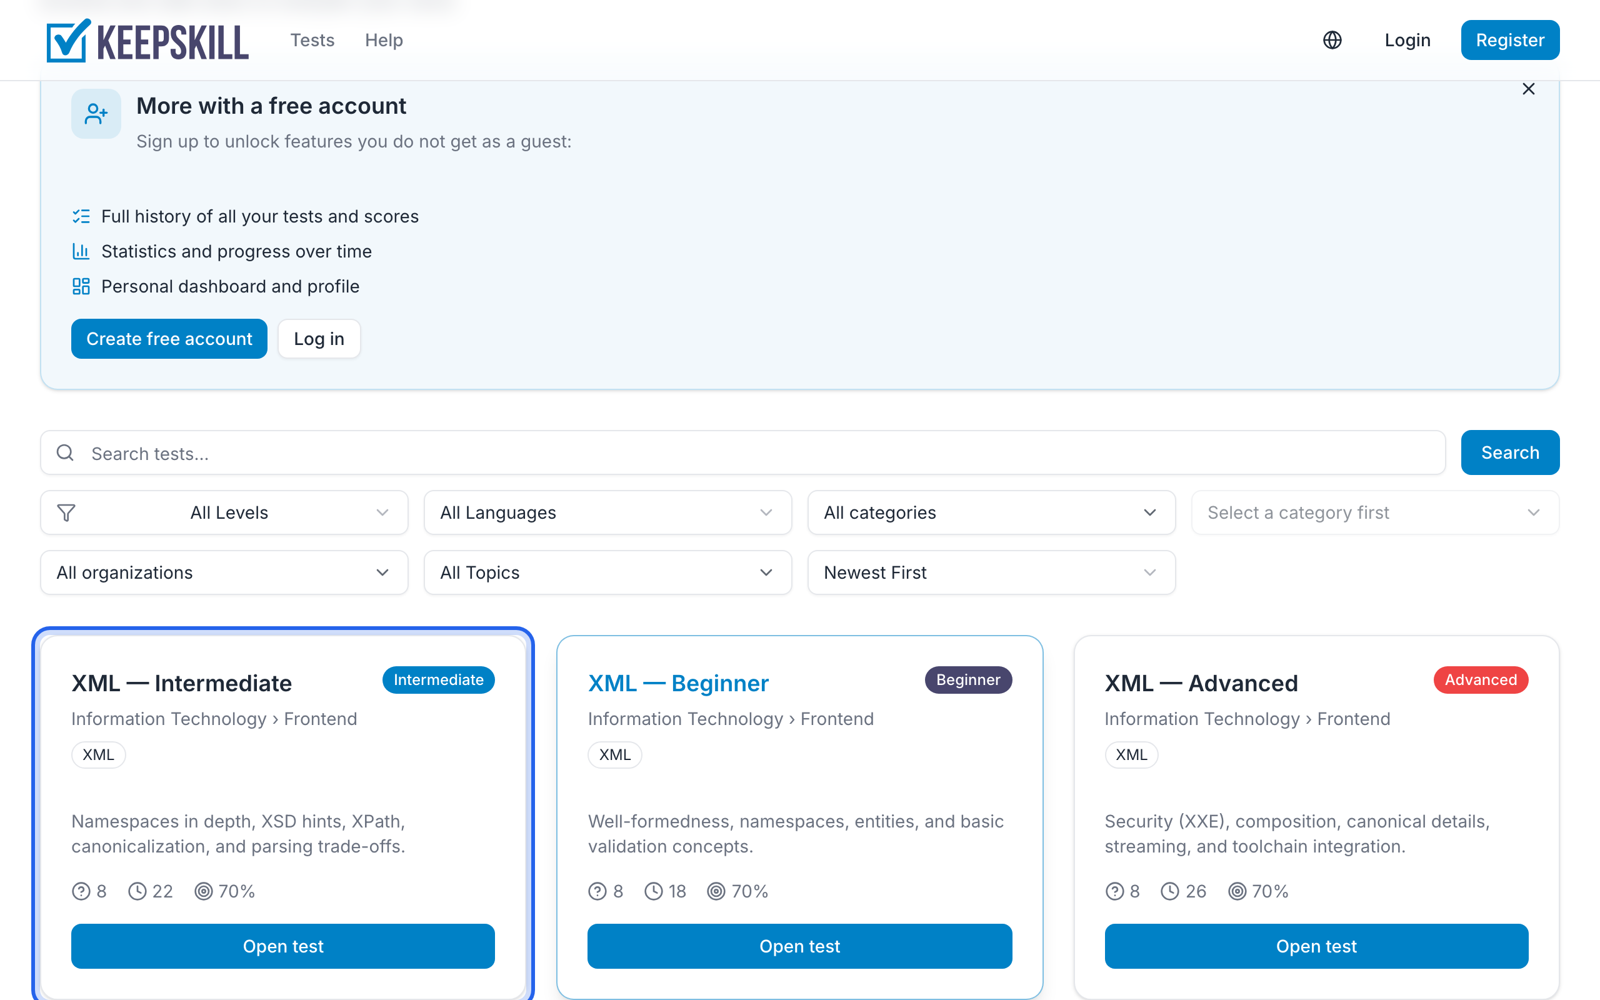Click the clock icon on XML Beginner card

point(653,891)
